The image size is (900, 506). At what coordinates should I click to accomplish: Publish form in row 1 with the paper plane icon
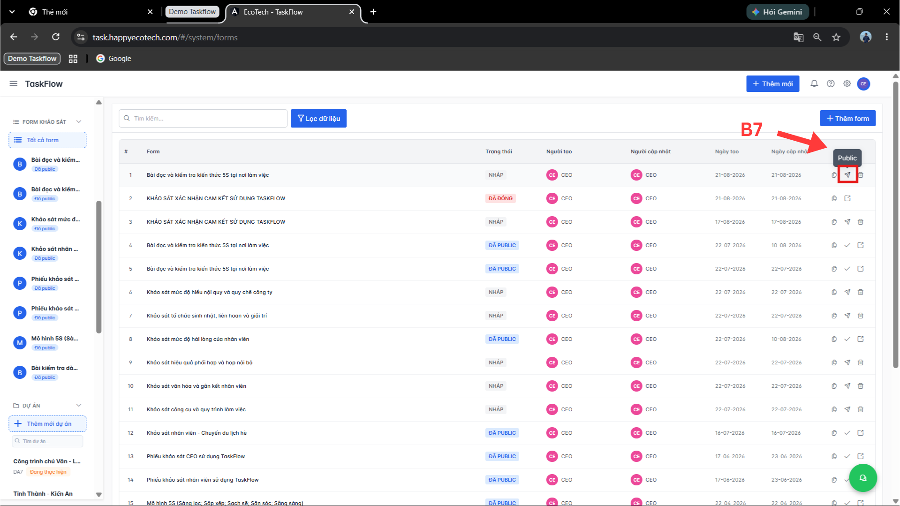tap(847, 175)
